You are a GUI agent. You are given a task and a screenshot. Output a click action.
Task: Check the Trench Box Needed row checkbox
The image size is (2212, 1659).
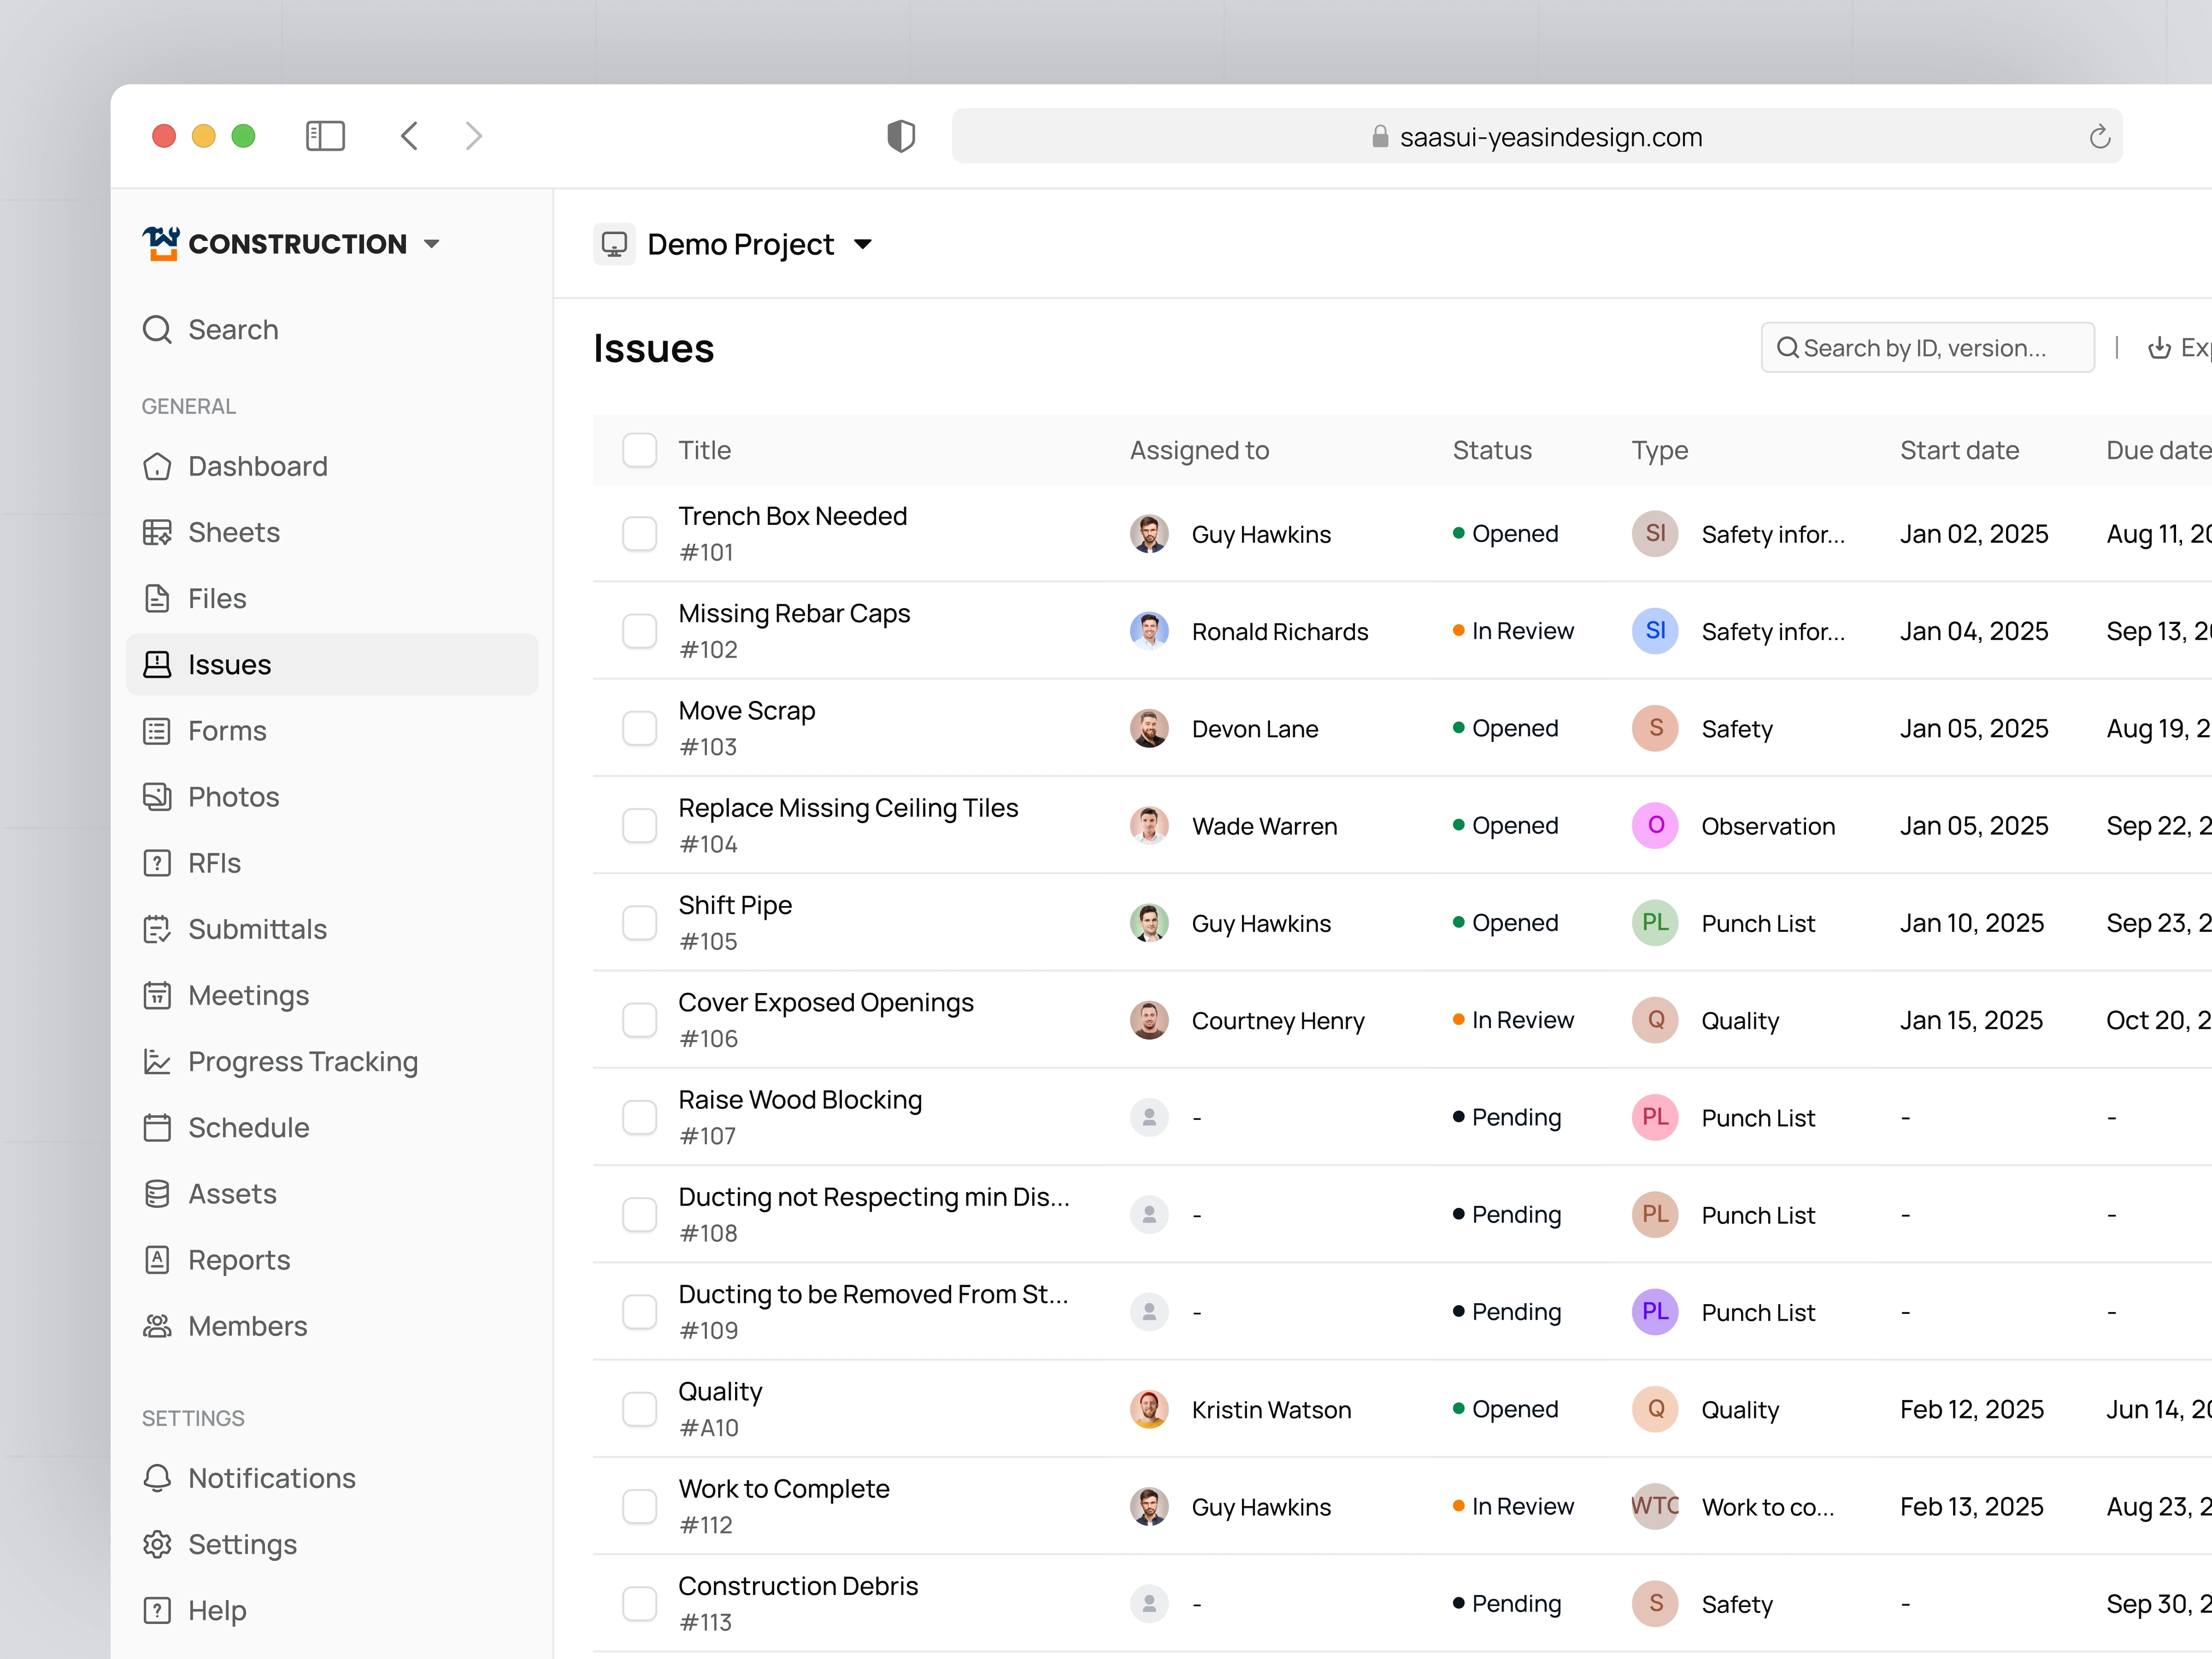[639, 534]
